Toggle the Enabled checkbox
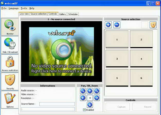The image size is (161, 115). pos(84,110)
